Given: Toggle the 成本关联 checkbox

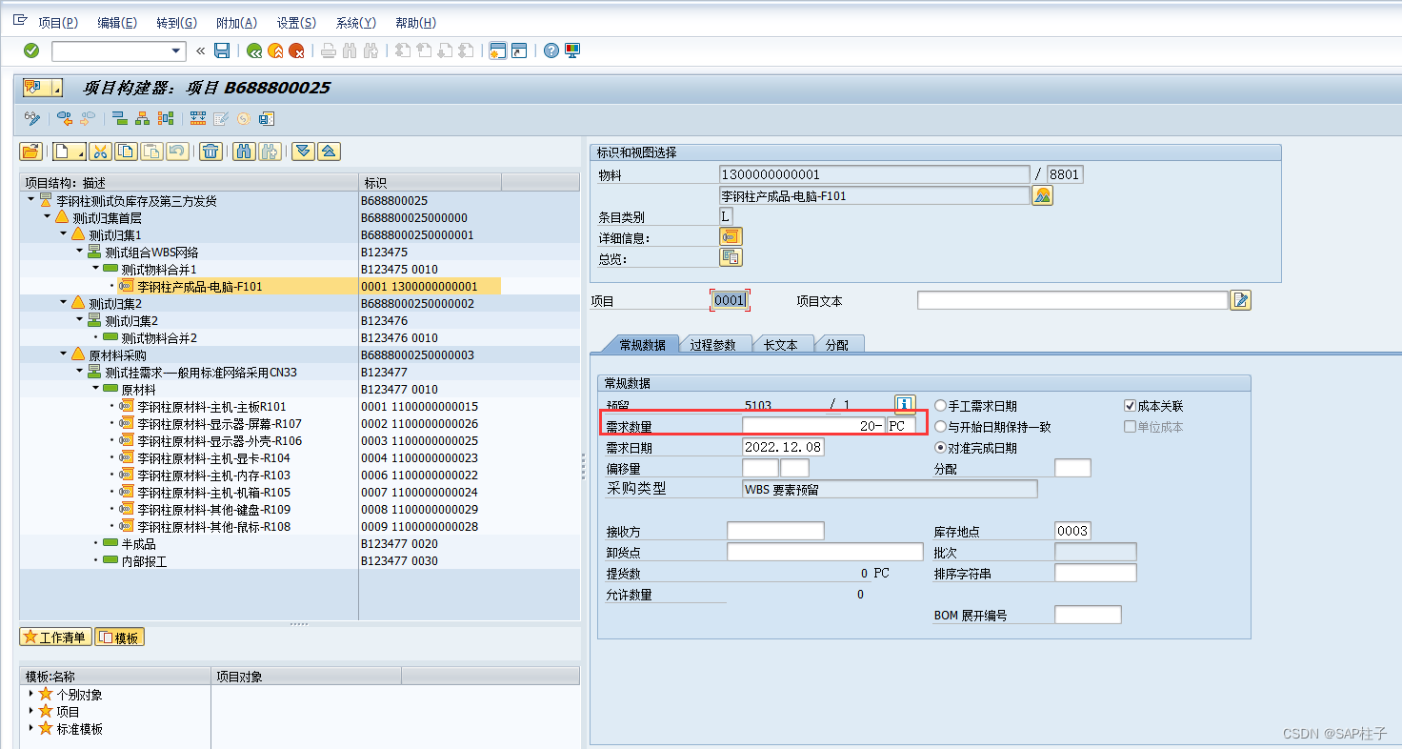Looking at the screenshot, I should pyautogui.click(x=1130, y=406).
